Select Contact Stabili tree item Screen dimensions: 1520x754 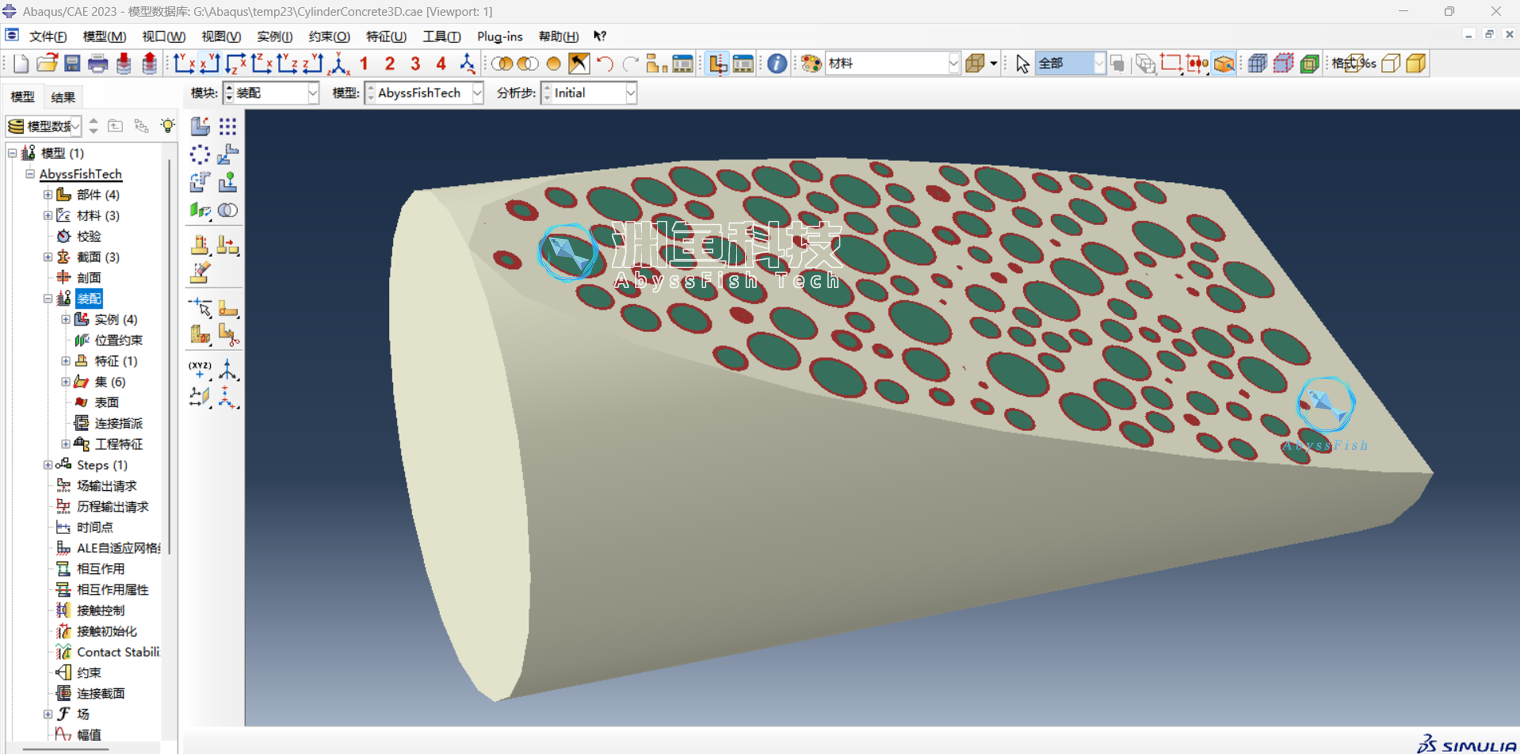[118, 652]
